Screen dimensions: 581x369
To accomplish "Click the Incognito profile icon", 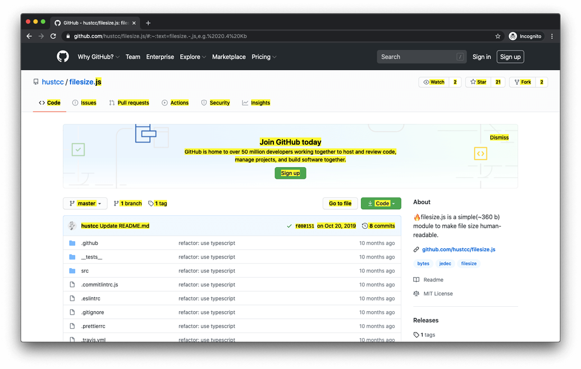I will (513, 36).
